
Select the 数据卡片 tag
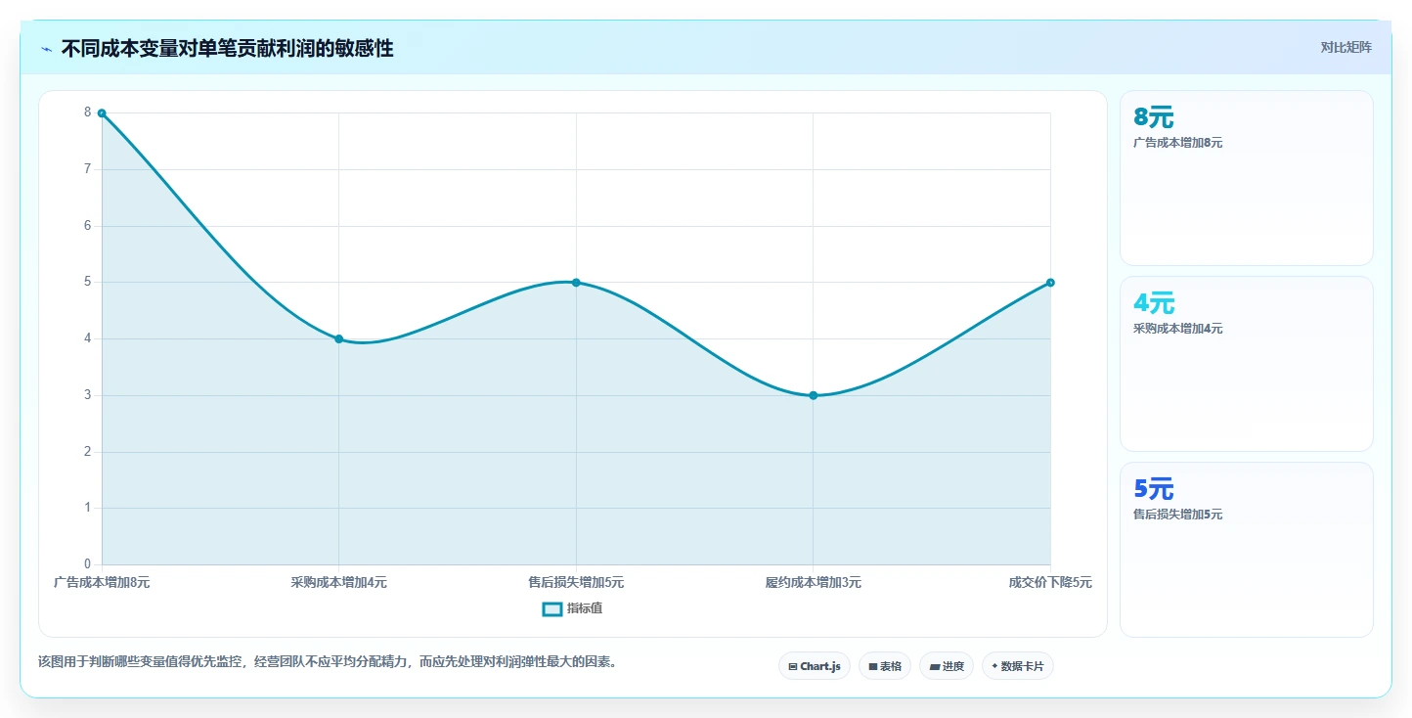(x=1018, y=666)
